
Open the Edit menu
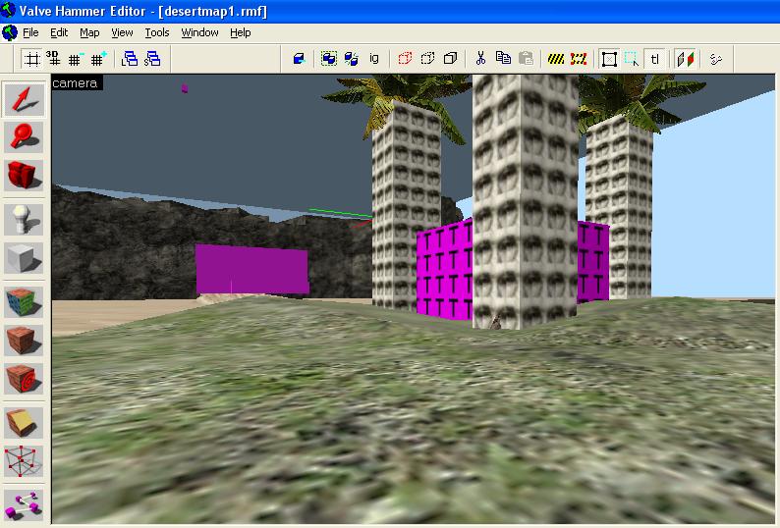coord(59,32)
